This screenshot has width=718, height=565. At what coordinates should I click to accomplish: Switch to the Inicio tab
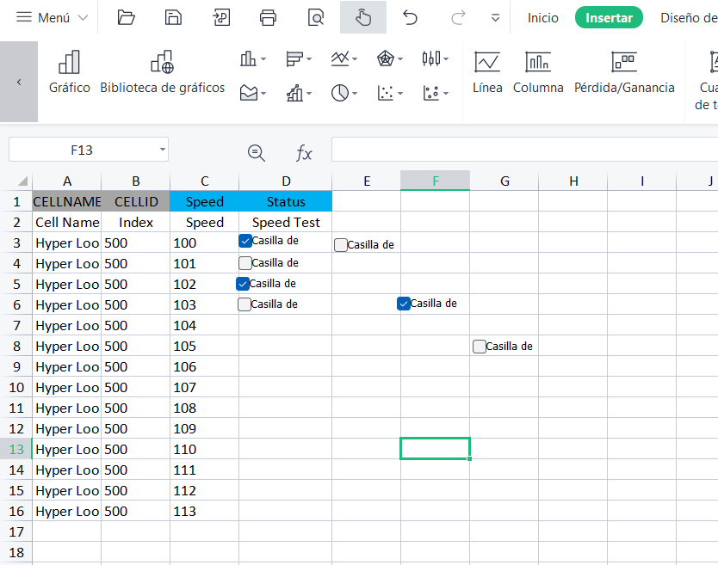point(542,17)
